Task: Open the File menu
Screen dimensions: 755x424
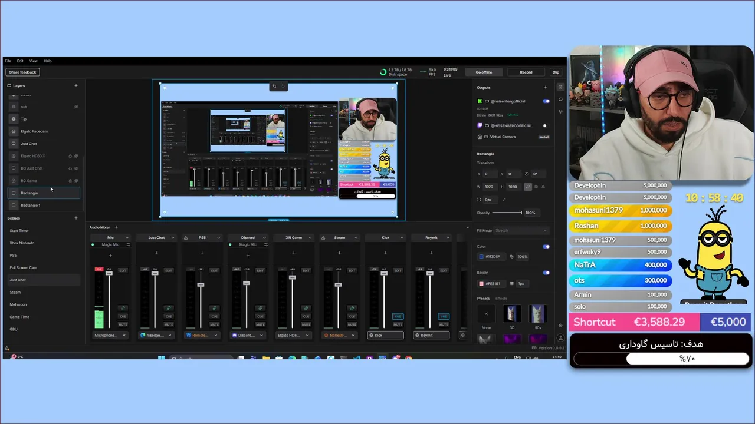Action: 8,61
